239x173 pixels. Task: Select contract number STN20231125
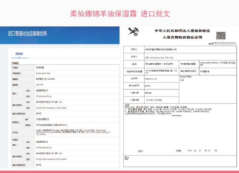point(151,79)
